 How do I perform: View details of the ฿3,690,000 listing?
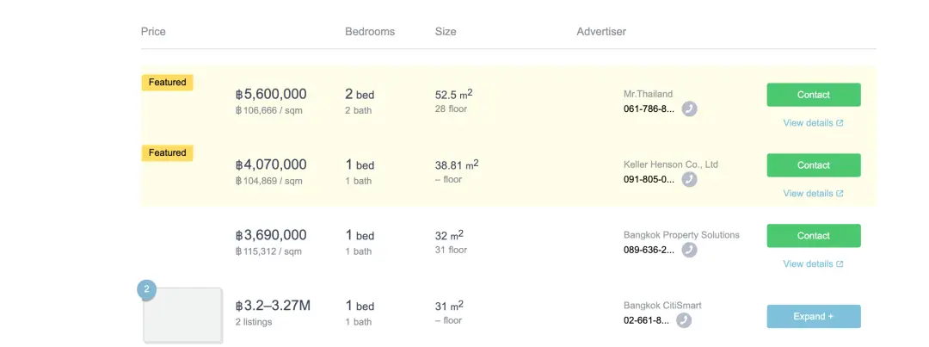[813, 264]
